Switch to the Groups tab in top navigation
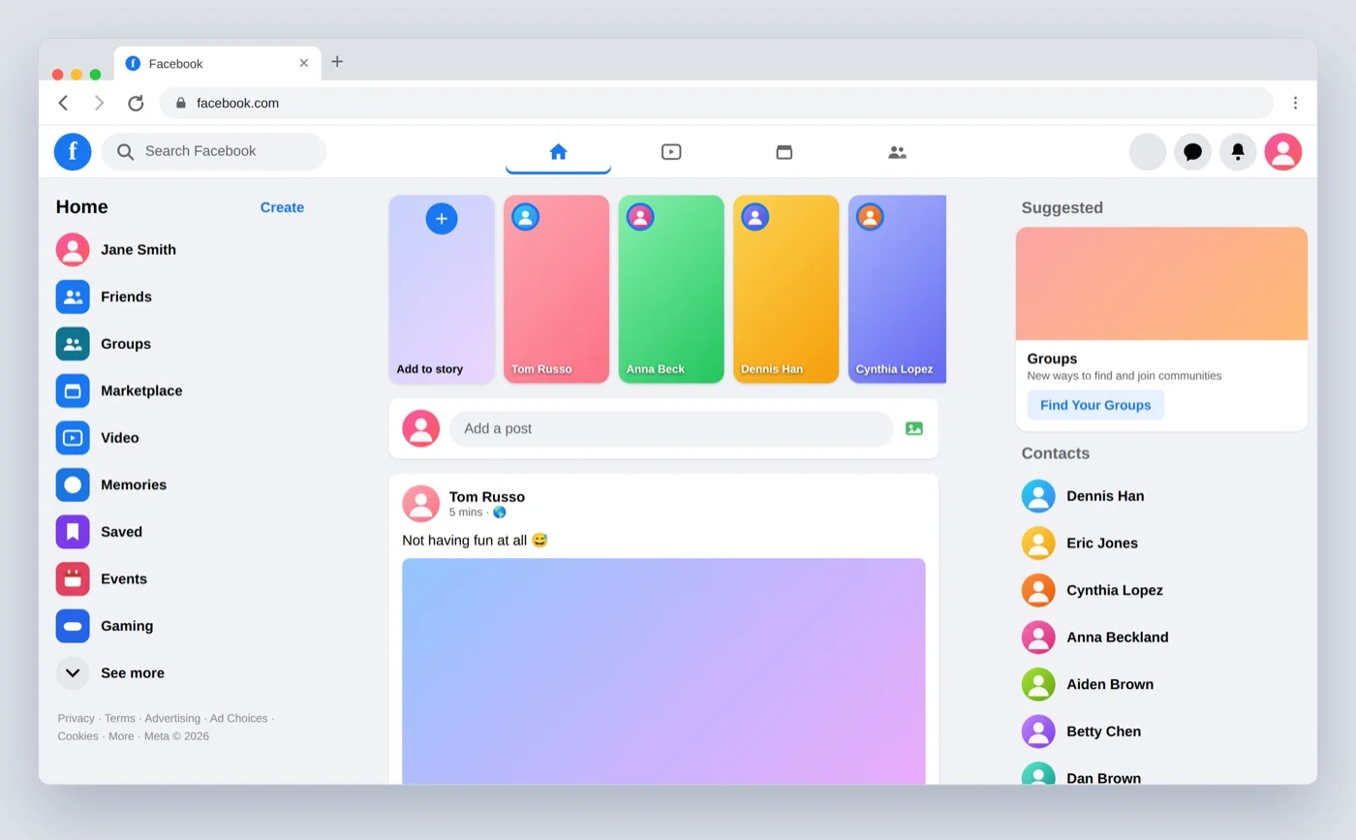Screen dimensions: 1356x840 pos(898,152)
